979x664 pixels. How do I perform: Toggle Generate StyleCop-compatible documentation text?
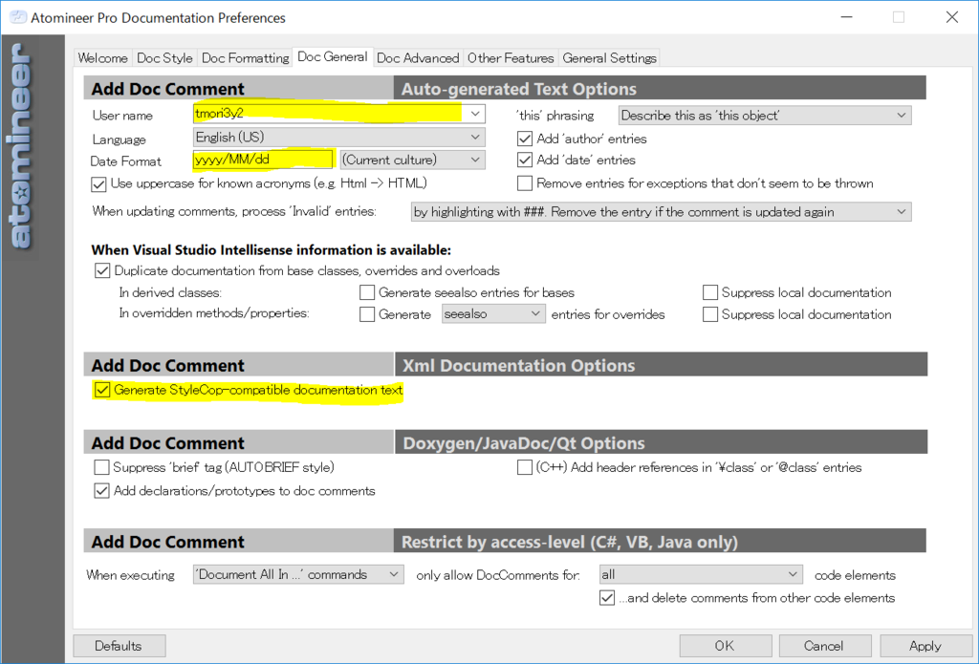point(101,390)
